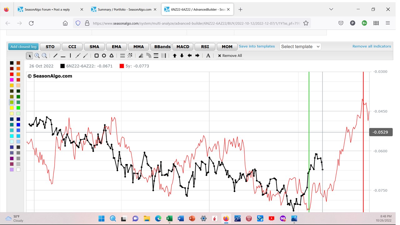Select the text annotation A tool

[208, 56]
